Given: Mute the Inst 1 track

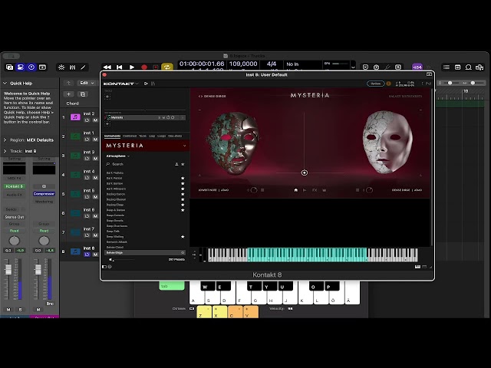Looking at the screenshot, I should tap(95, 140).
